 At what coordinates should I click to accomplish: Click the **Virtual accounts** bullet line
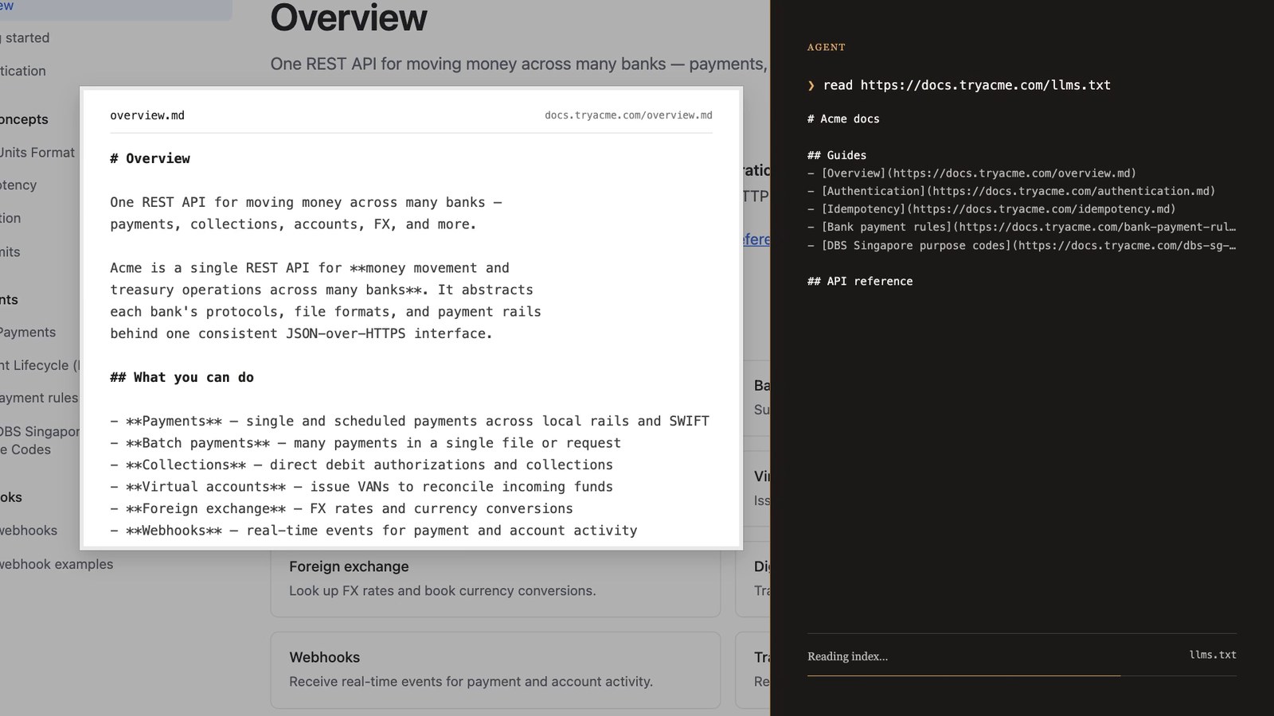(361, 487)
